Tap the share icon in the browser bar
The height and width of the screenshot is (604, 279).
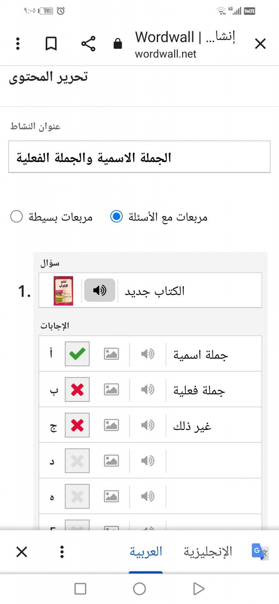click(88, 43)
